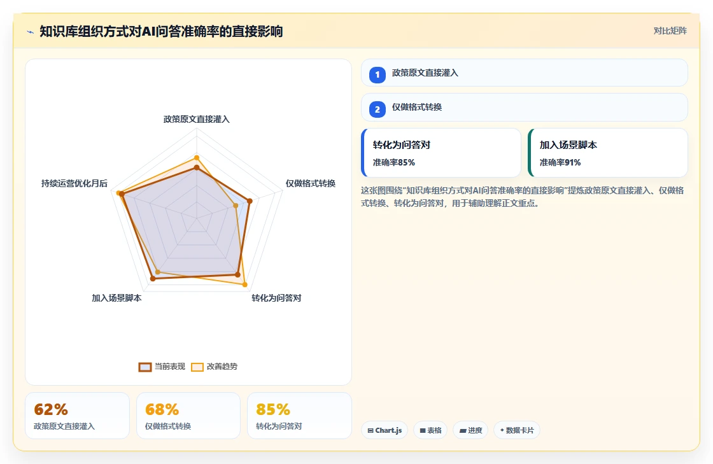Click the blue number 2 badge
The image size is (713, 464).
(378, 109)
